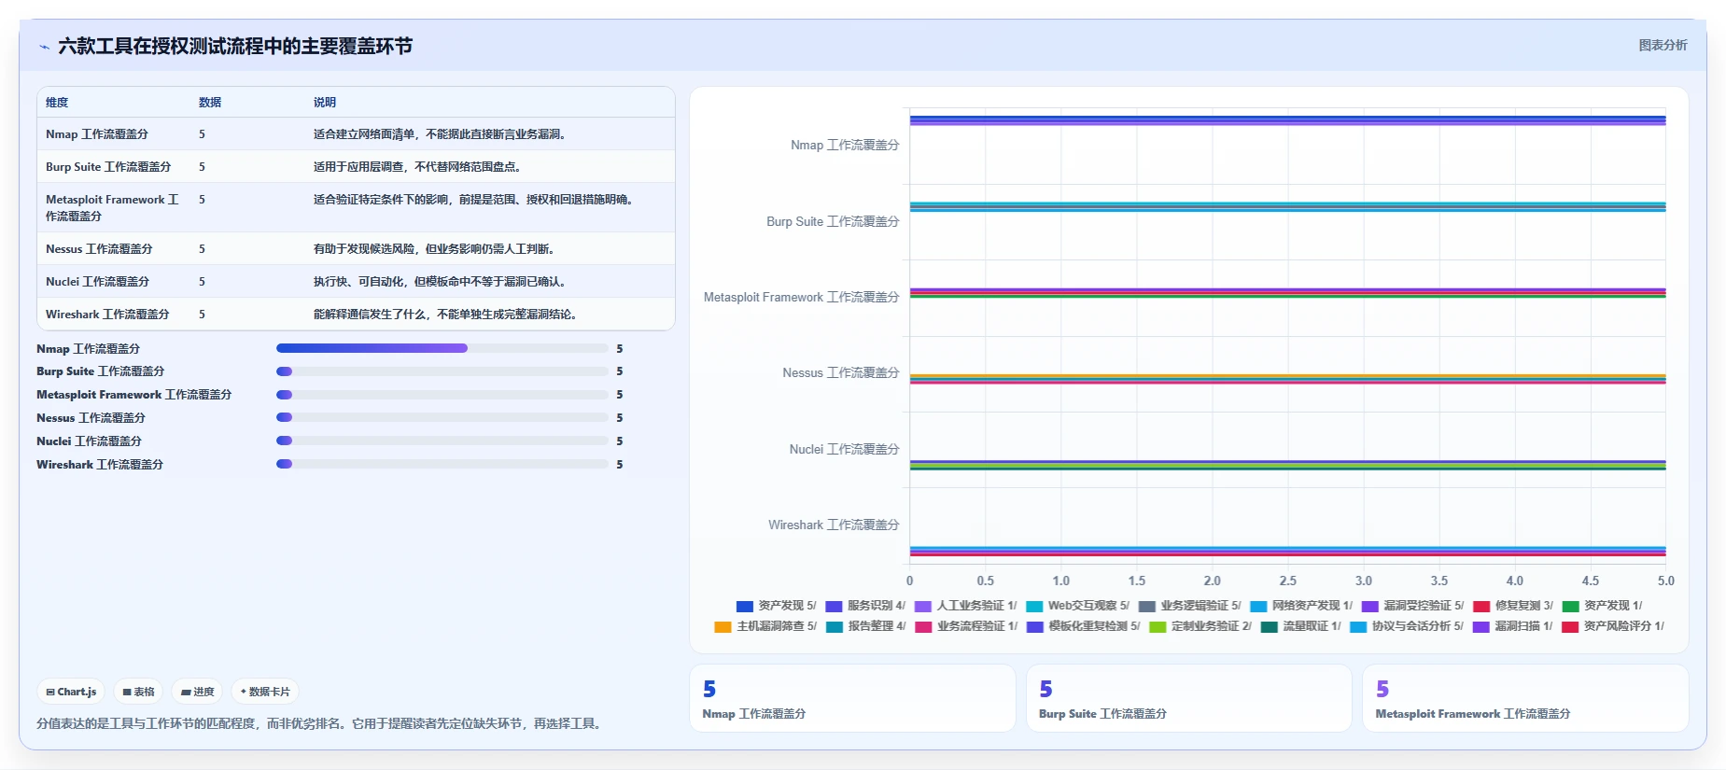Click the Metasploit Framework 工作流覆盖分 progress bar

point(442,395)
